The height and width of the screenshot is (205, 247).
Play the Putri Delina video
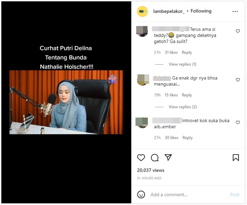coord(66,102)
